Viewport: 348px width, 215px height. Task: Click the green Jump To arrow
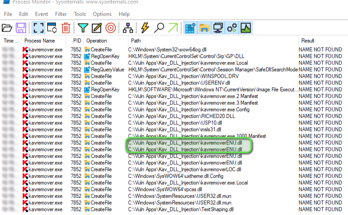[172, 28]
